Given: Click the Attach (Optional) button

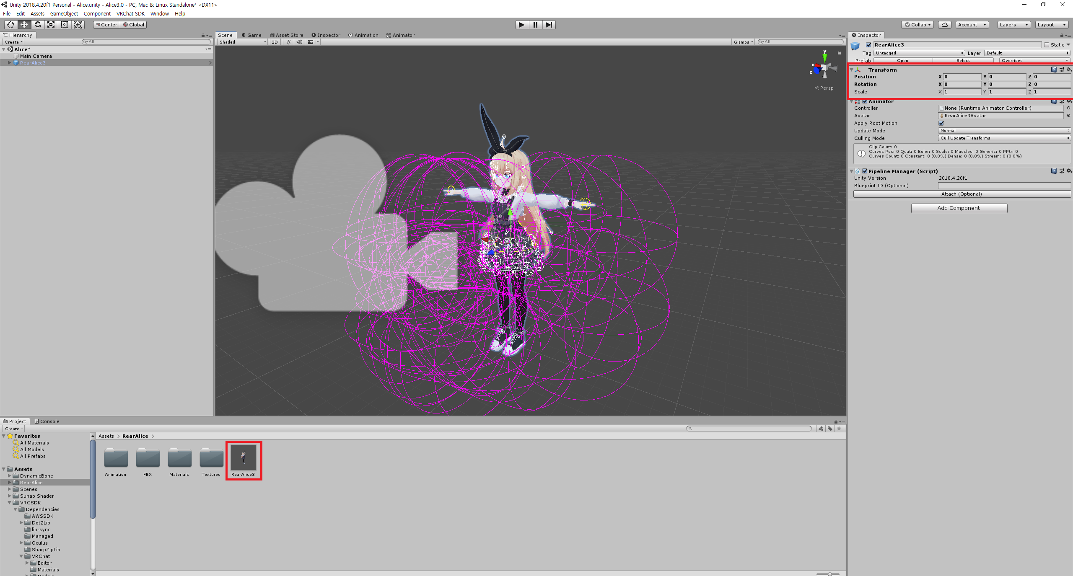Looking at the screenshot, I should pos(962,194).
